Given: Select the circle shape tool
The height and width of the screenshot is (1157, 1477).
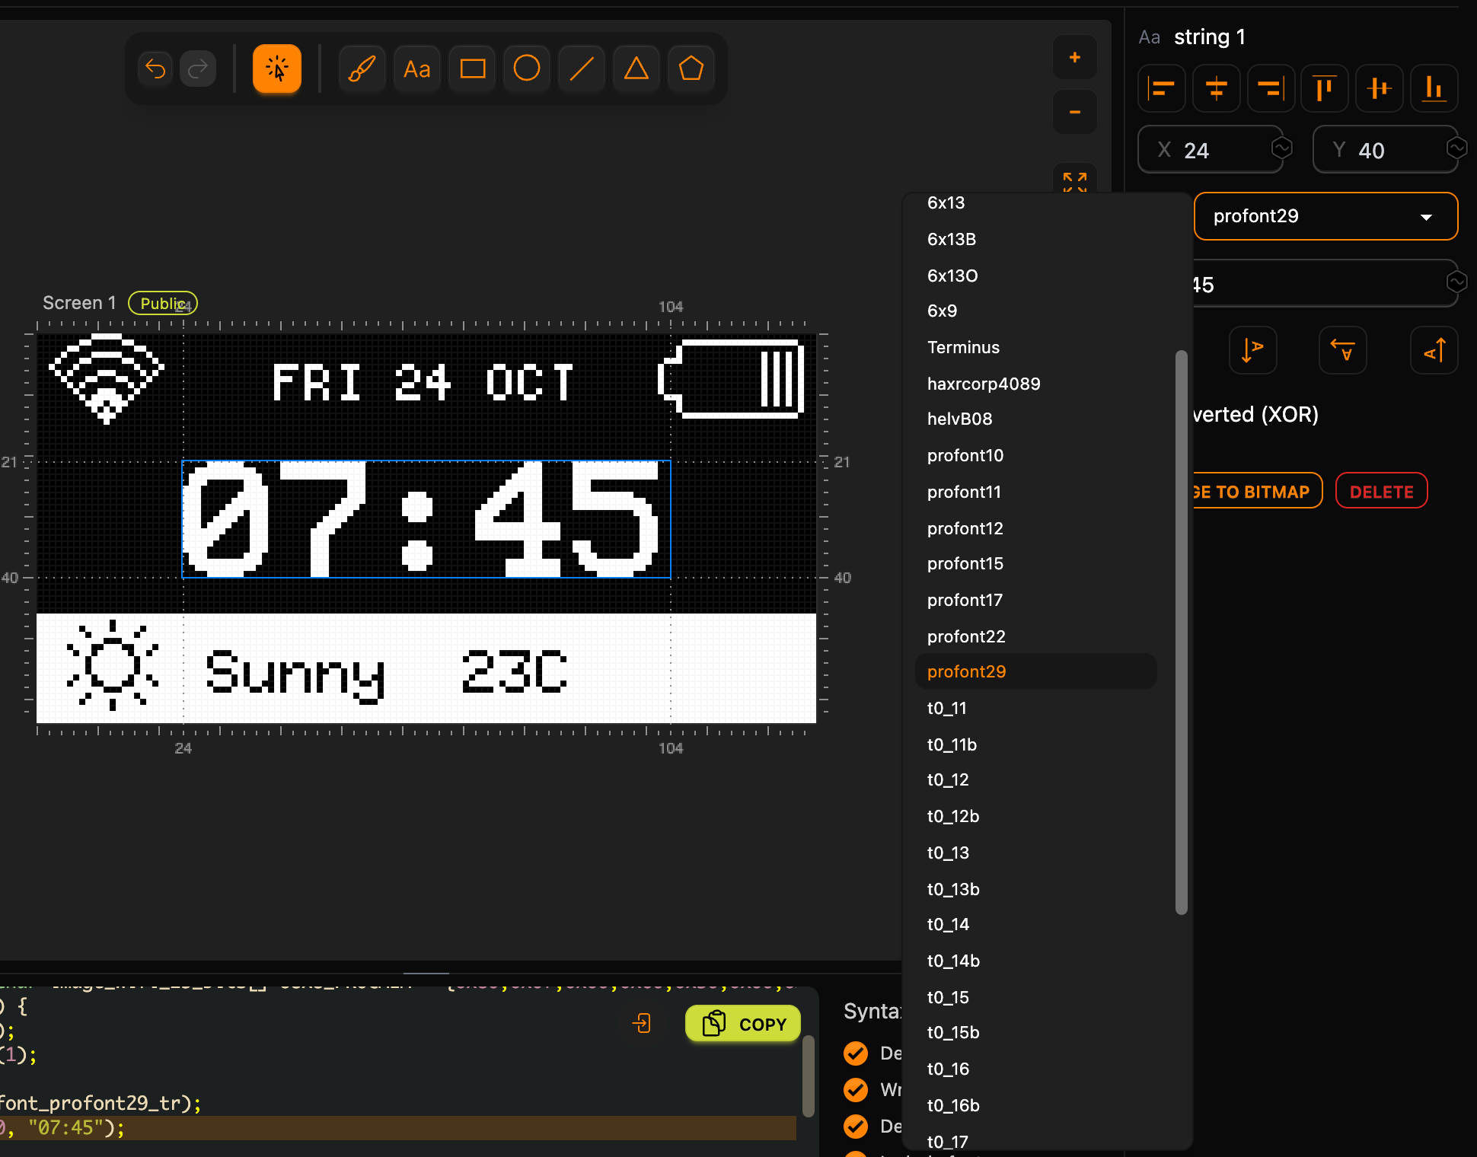Looking at the screenshot, I should coord(527,69).
